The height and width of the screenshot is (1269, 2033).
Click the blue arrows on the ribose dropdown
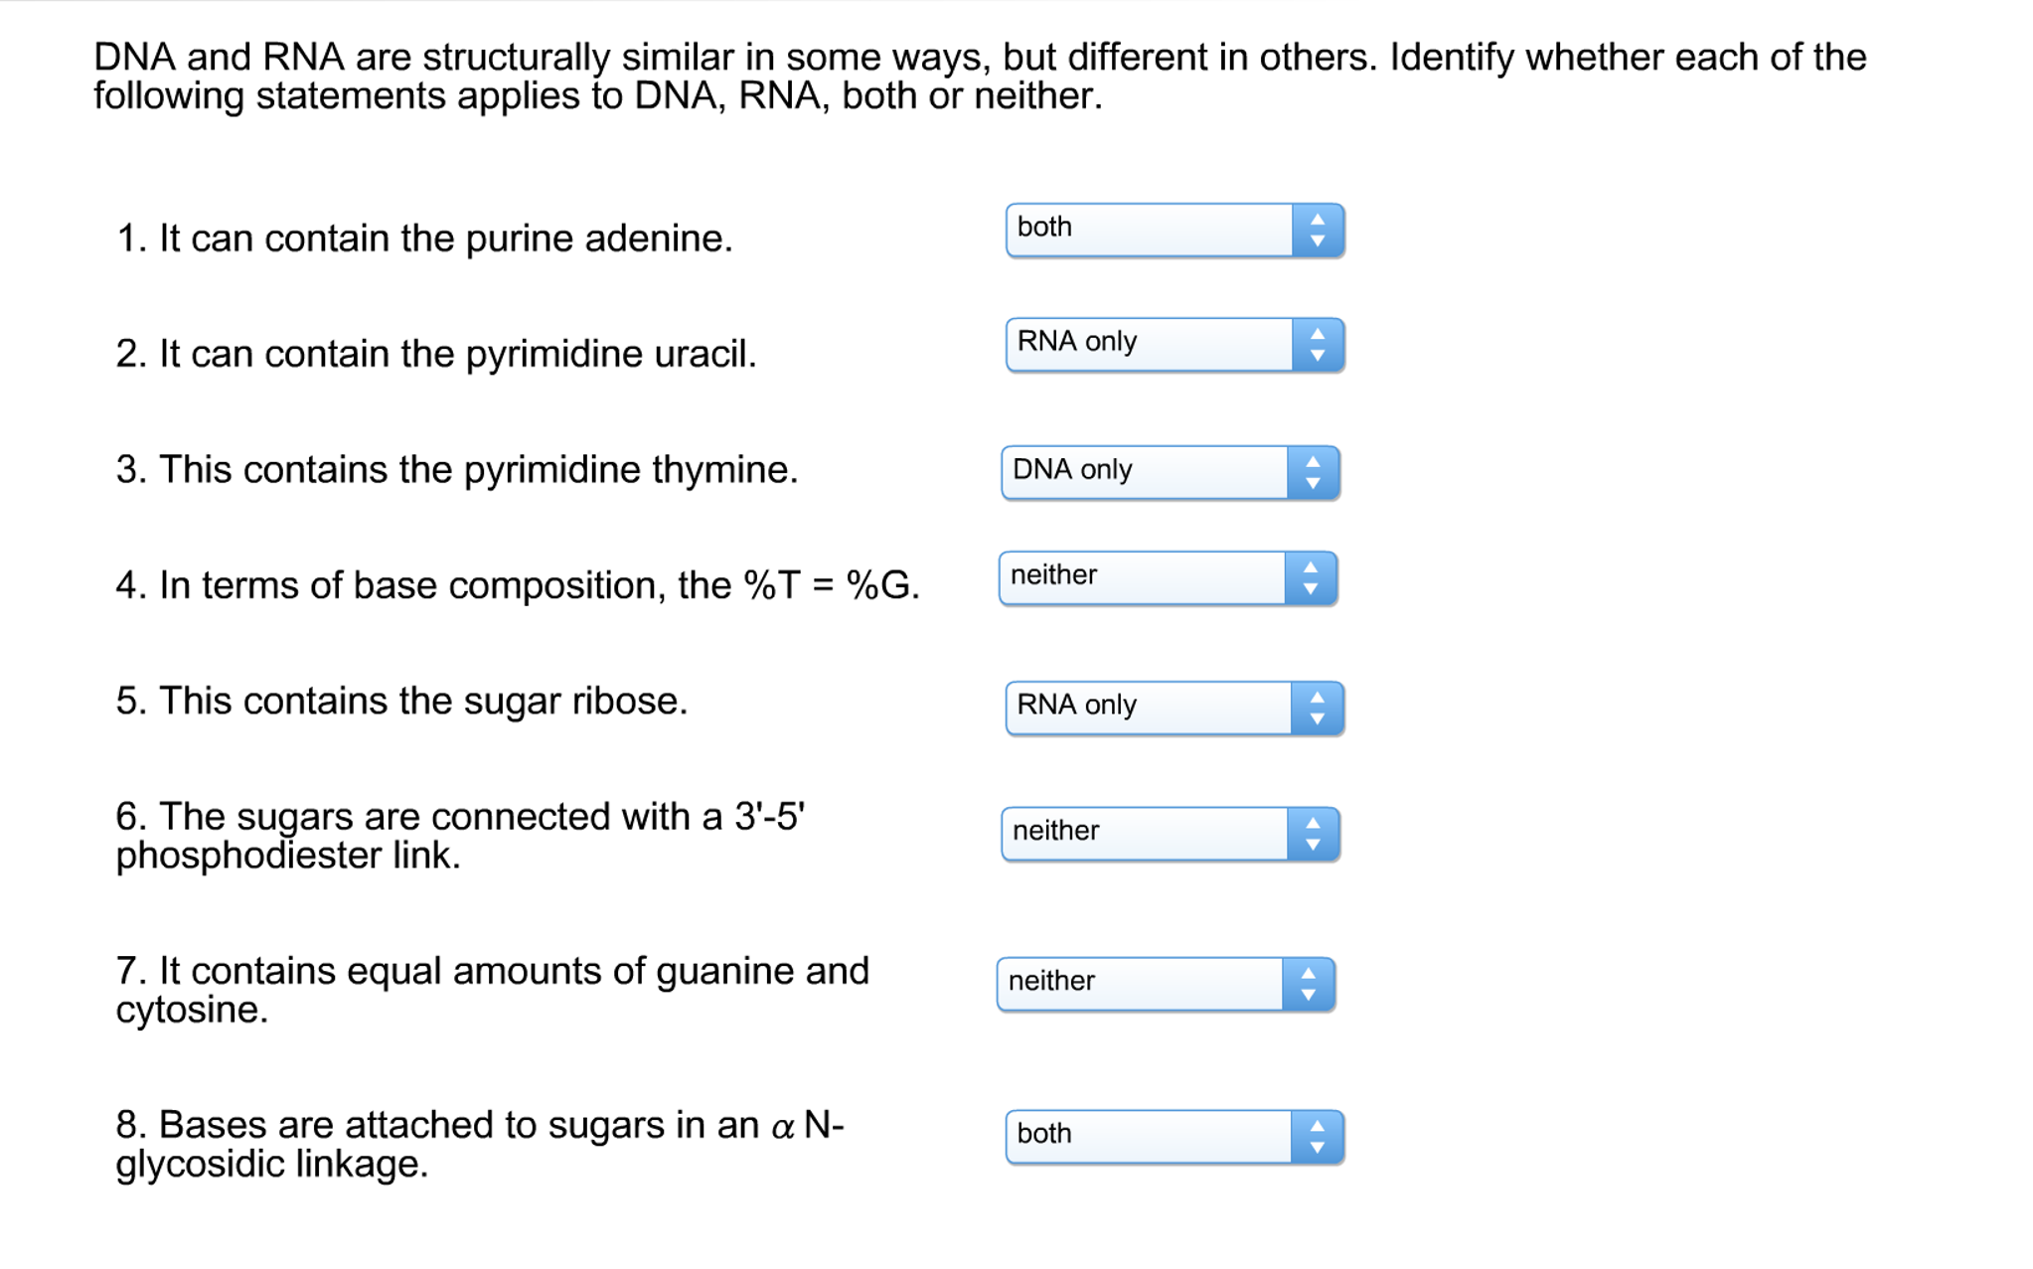pyautogui.click(x=1318, y=709)
